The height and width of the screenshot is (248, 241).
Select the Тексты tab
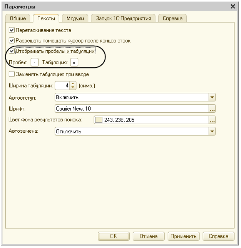(x=46, y=18)
